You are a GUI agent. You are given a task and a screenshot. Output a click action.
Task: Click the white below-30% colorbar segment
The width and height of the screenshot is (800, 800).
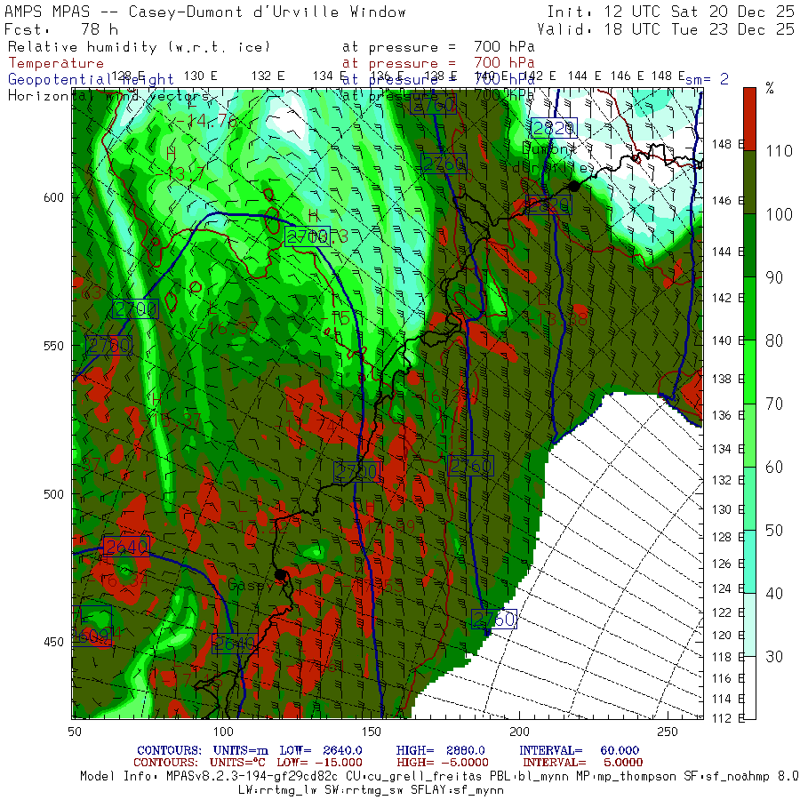click(749, 688)
